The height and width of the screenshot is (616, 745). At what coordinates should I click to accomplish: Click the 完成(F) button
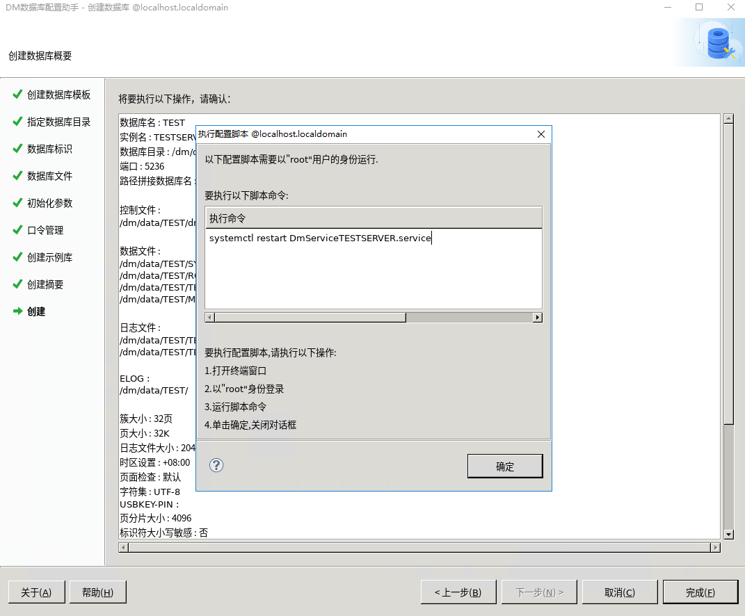point(700,592)
